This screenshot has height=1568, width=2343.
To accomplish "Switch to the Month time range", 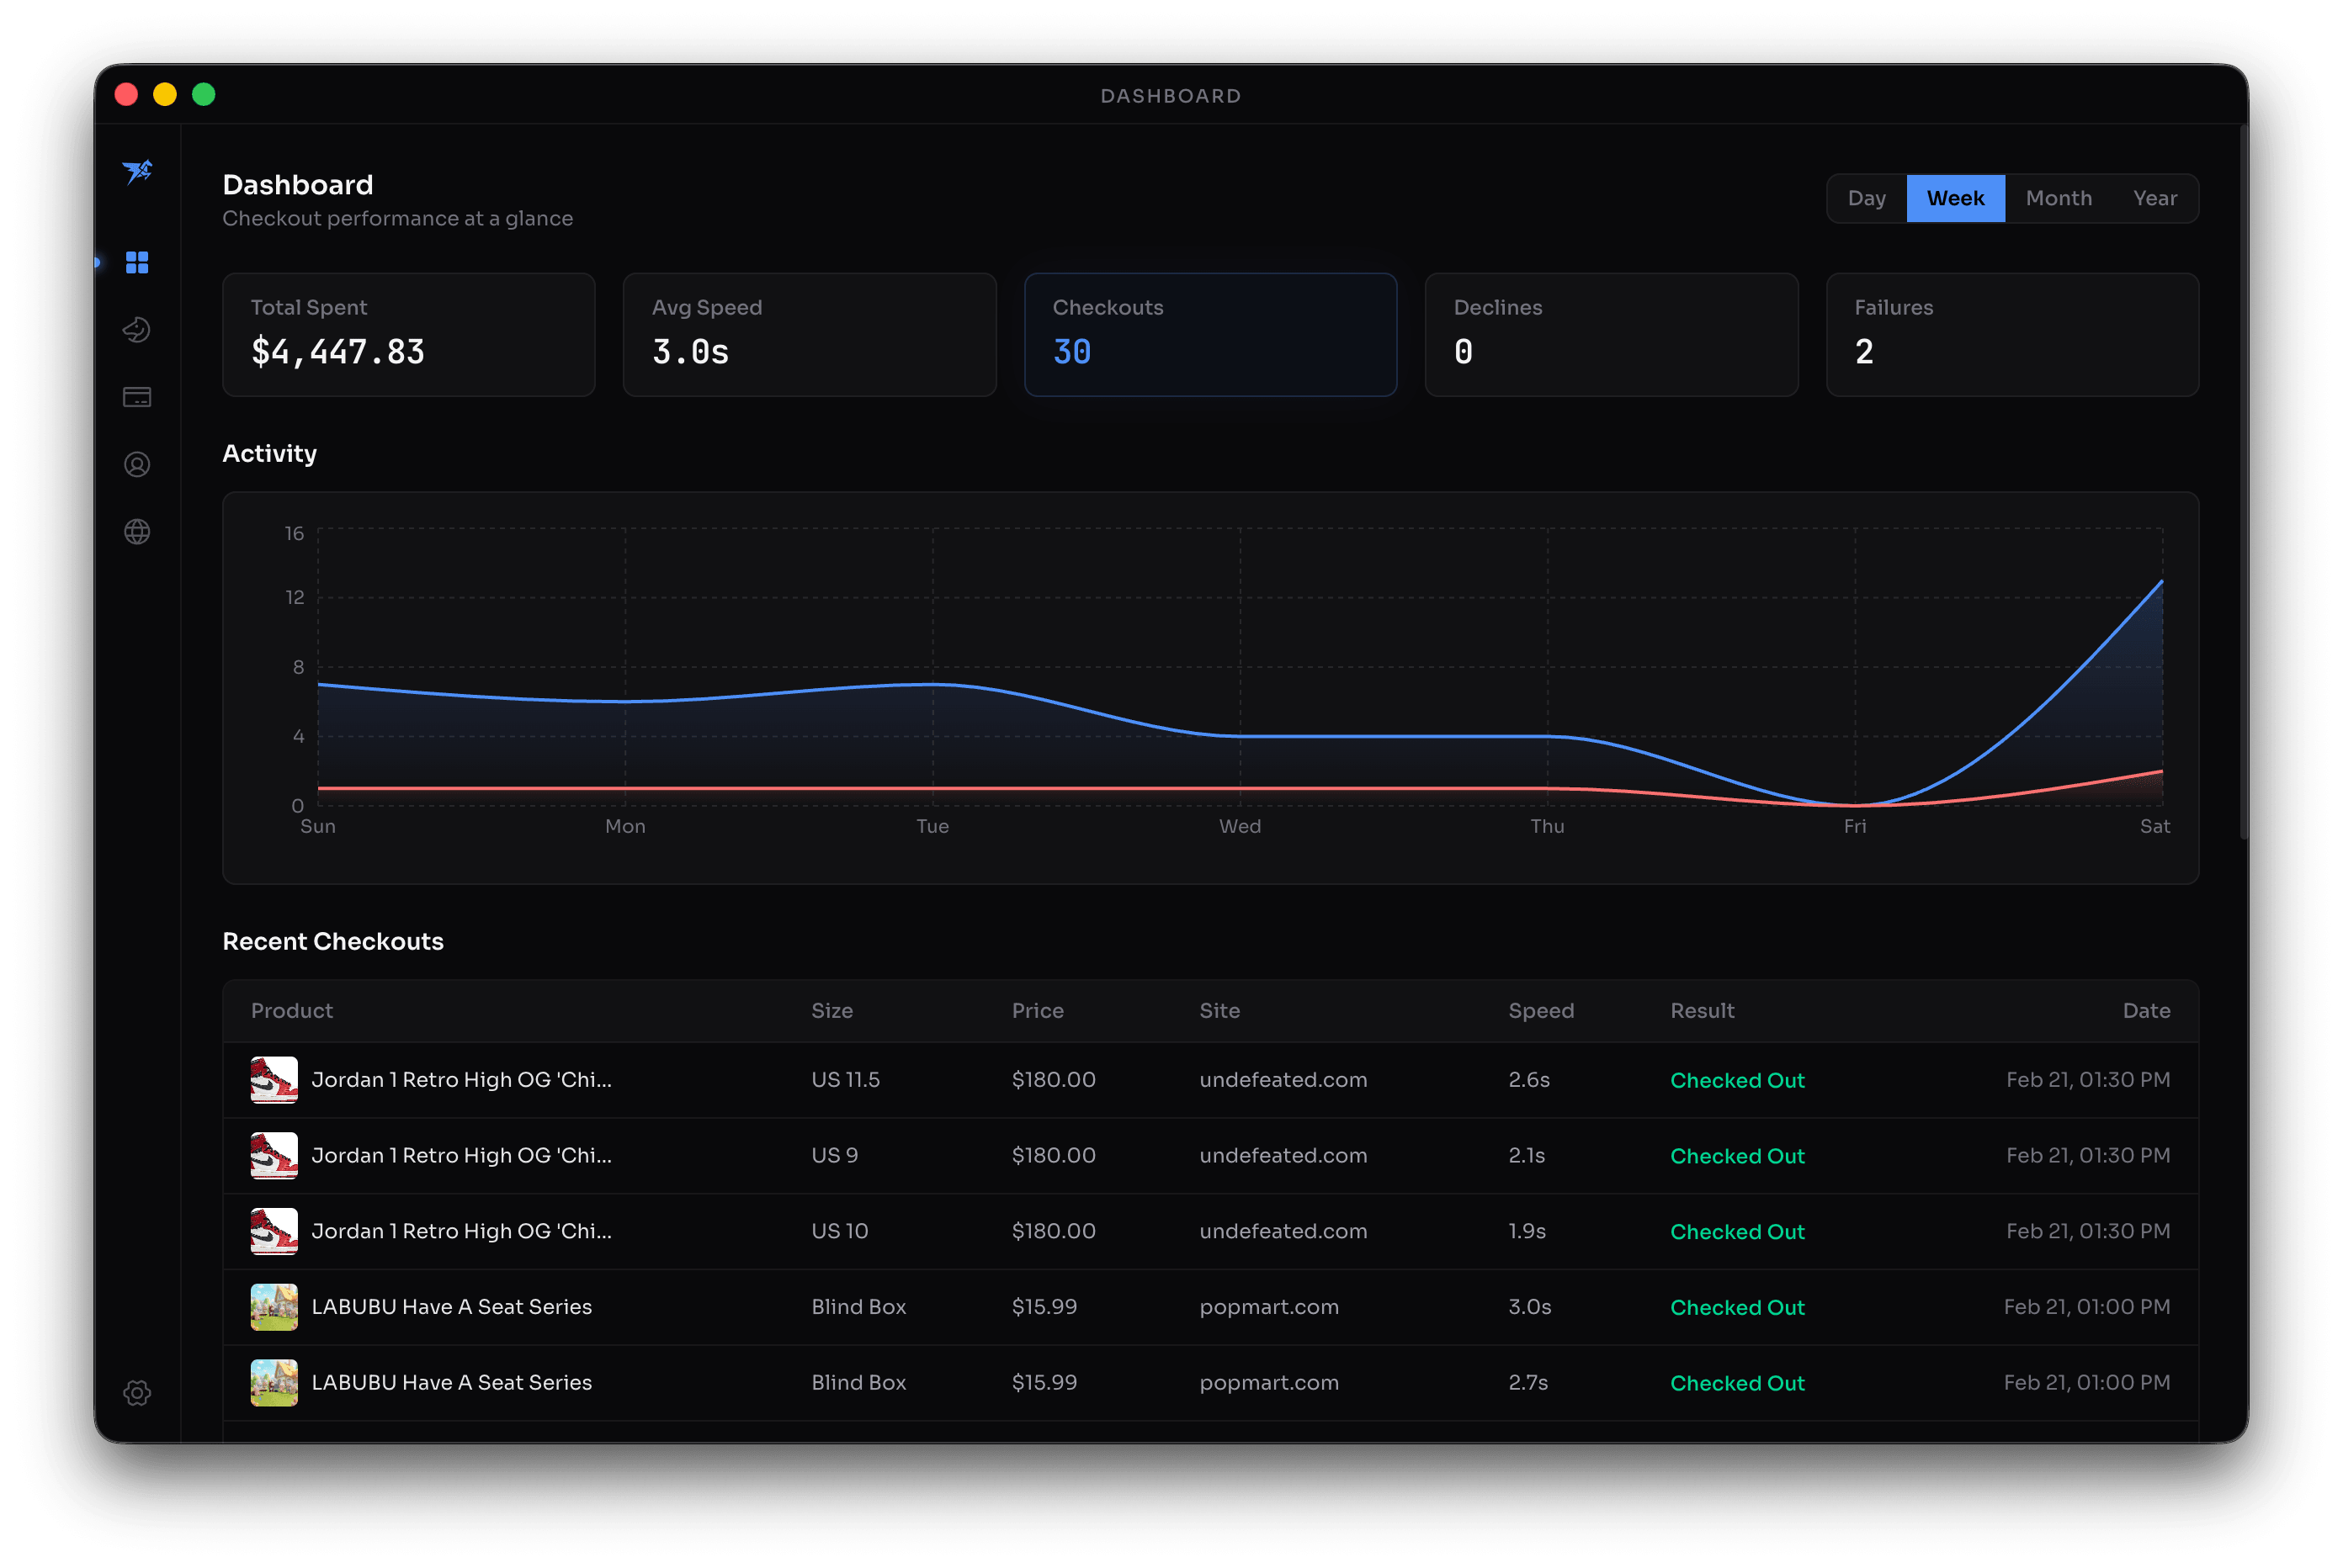I will coord(2059,198).
